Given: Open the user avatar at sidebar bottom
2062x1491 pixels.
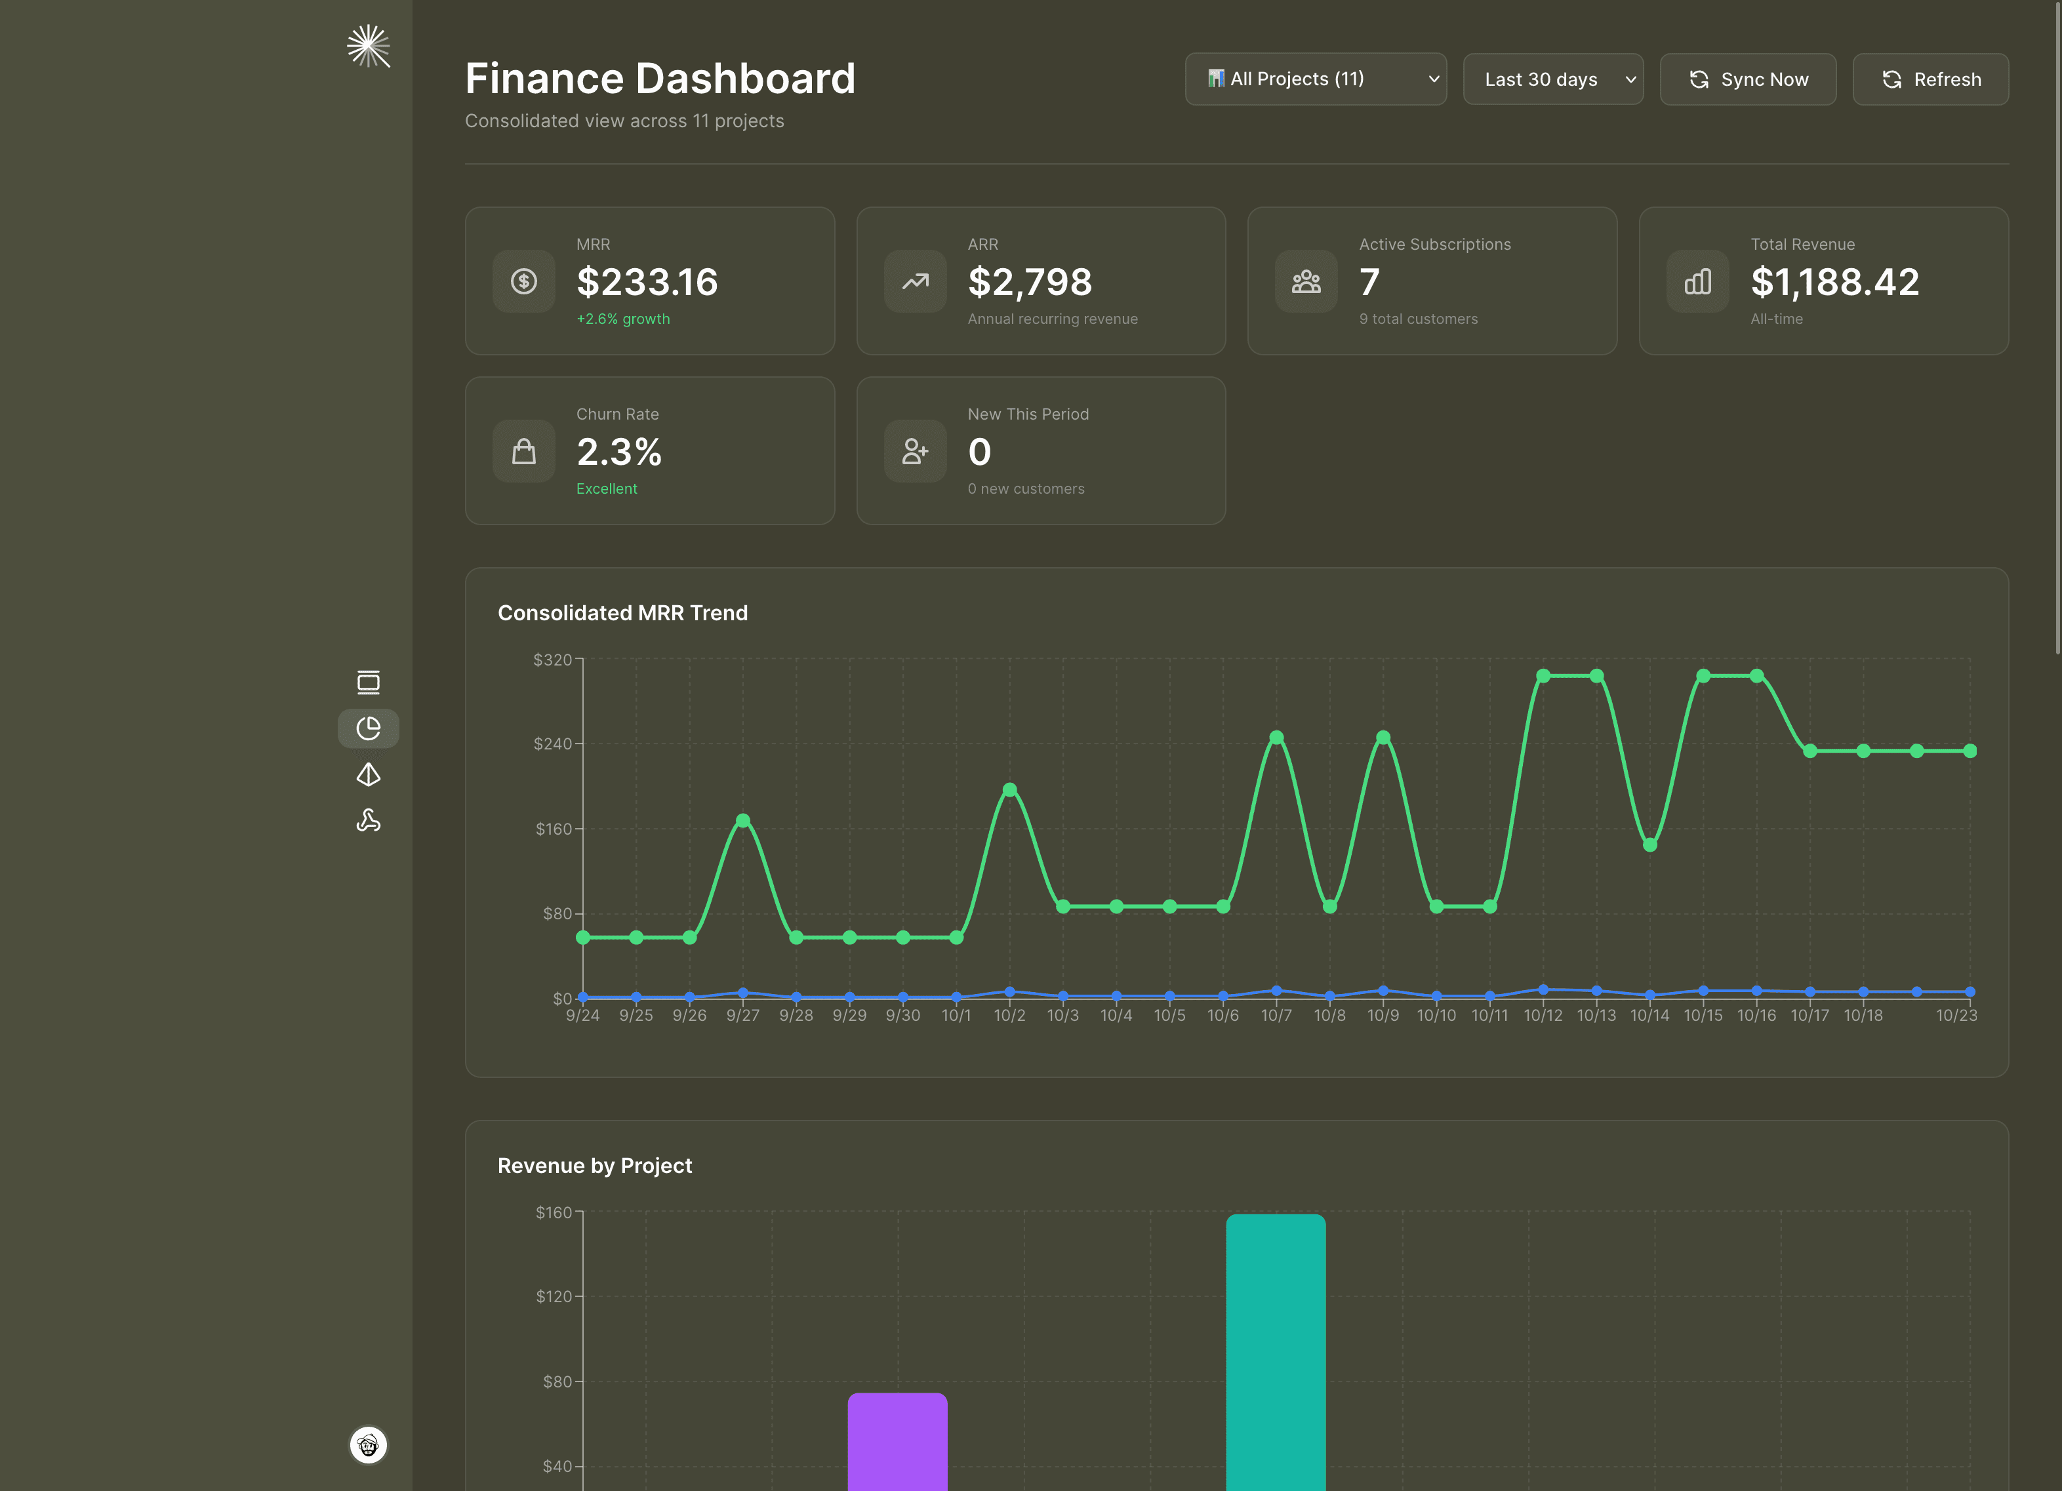Looking at the screenshot, I should point(368,1444).
